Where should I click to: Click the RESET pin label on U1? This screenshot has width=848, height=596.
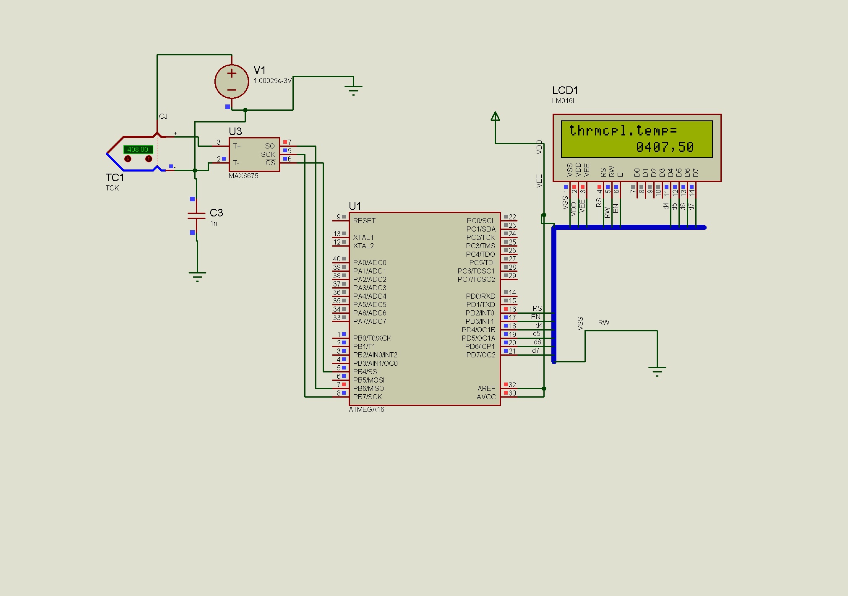pyautogui.click(x=364, y=221)
